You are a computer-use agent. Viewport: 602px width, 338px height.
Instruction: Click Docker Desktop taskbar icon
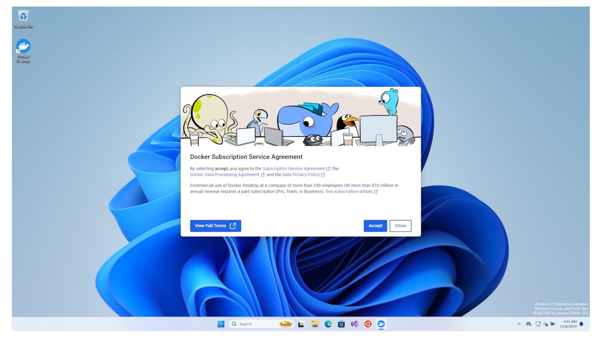click(381, 324)
